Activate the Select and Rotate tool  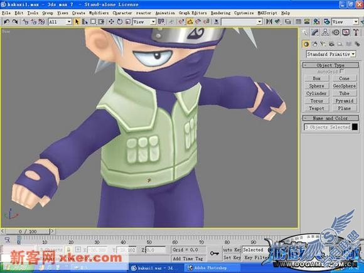119,22
